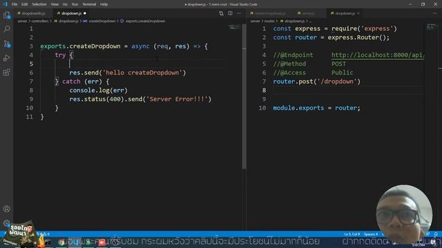The height and width of the screenshot is (248, 442).
Task: Click line number 7 in the right editor
Action: pyautogui.click(x=264, y=81)
